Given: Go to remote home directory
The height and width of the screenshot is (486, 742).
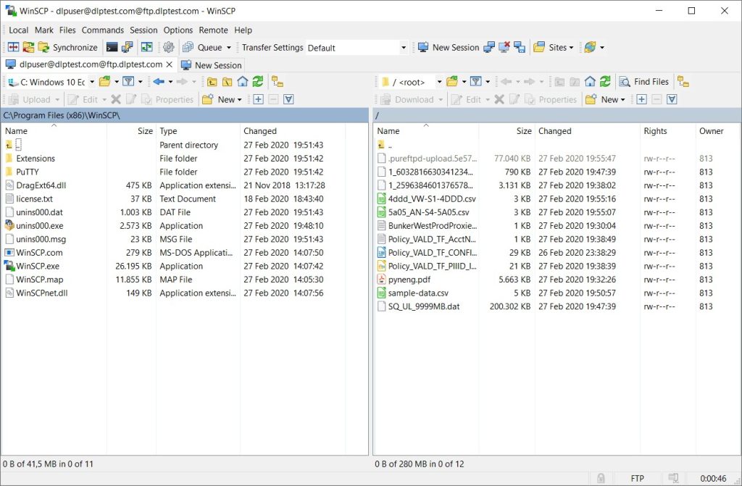Looking at the screenshot, I should point(590,82).
